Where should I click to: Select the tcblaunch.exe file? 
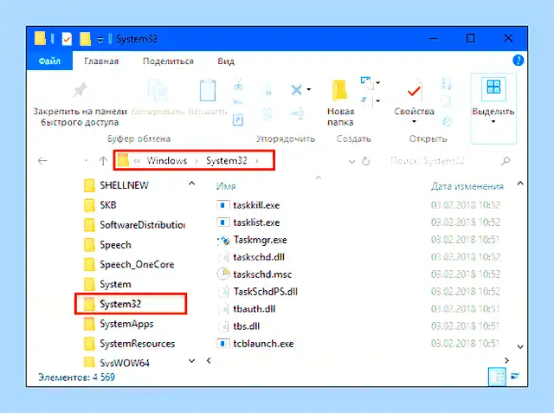[x=255, y=344]
